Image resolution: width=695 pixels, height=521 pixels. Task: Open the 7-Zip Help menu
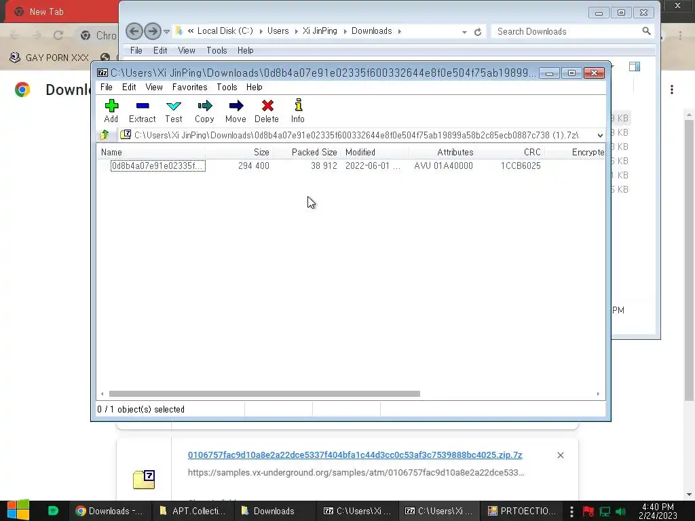coord(255,88)
